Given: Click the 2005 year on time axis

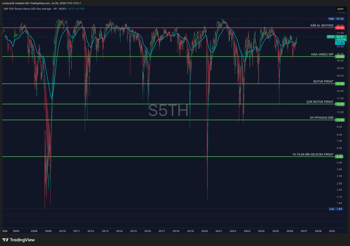Looking at the screenshot, I should [x=16, y=231].
